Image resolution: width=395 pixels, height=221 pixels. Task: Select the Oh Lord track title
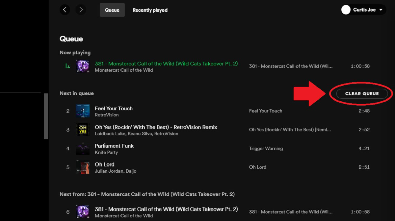105,164
